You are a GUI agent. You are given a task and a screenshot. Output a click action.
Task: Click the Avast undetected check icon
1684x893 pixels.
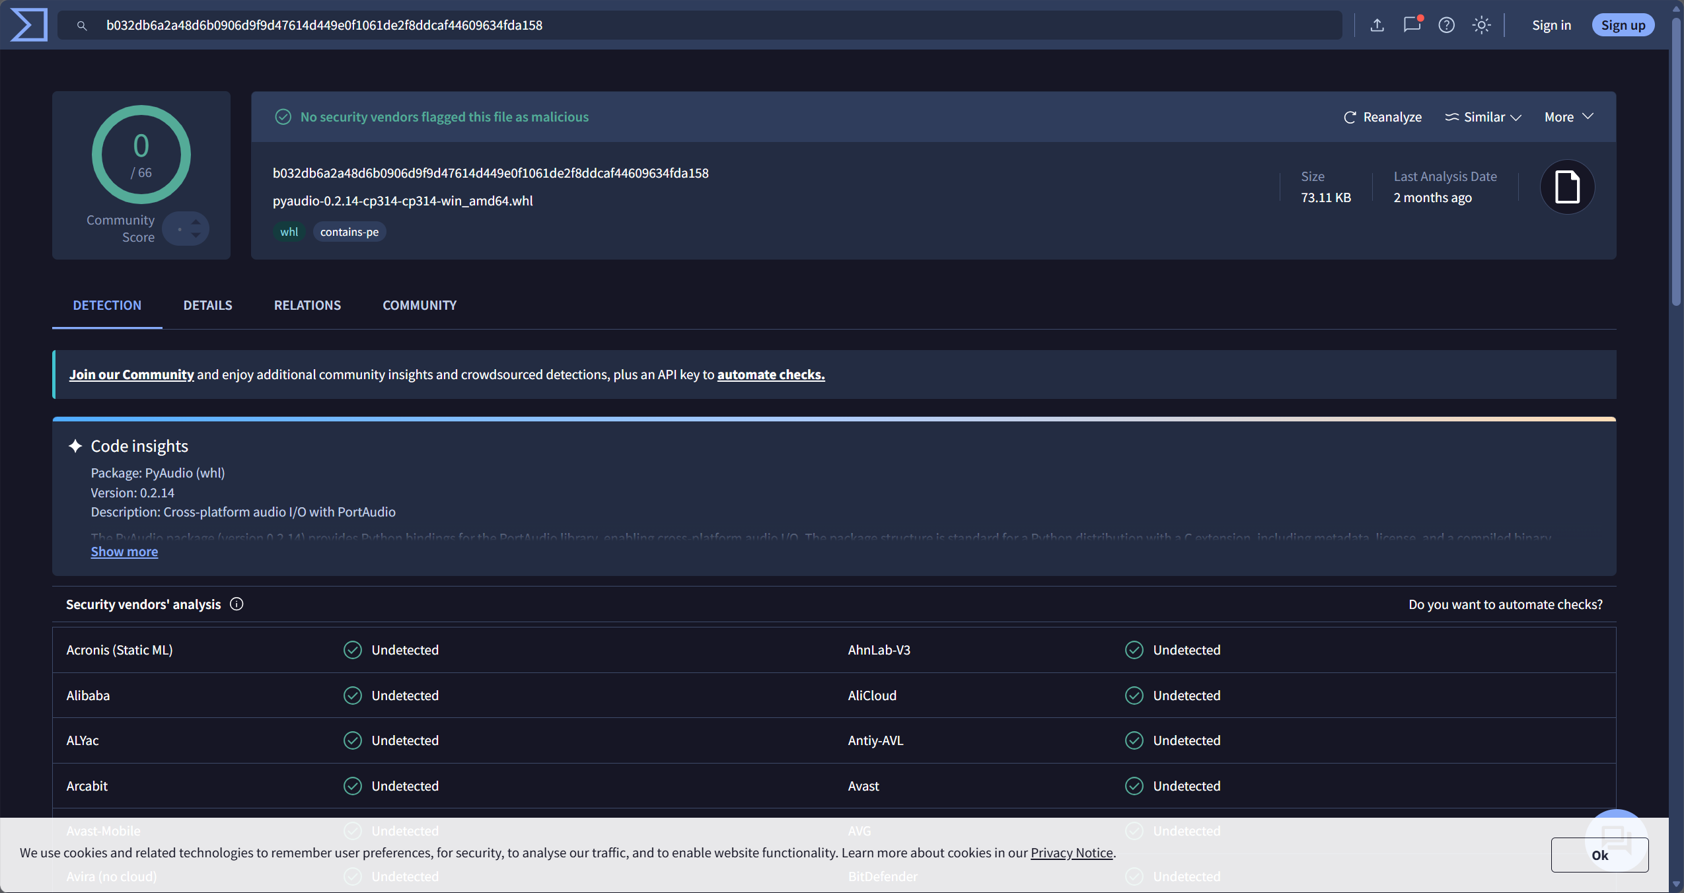1134,786
